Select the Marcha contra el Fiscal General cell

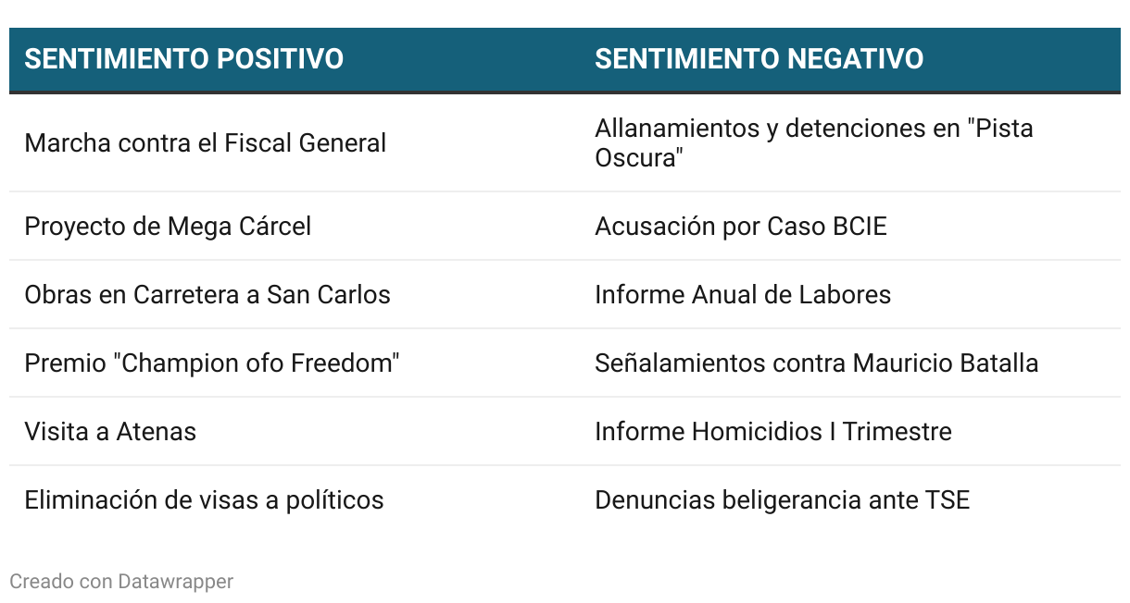[x=206, y=143]
